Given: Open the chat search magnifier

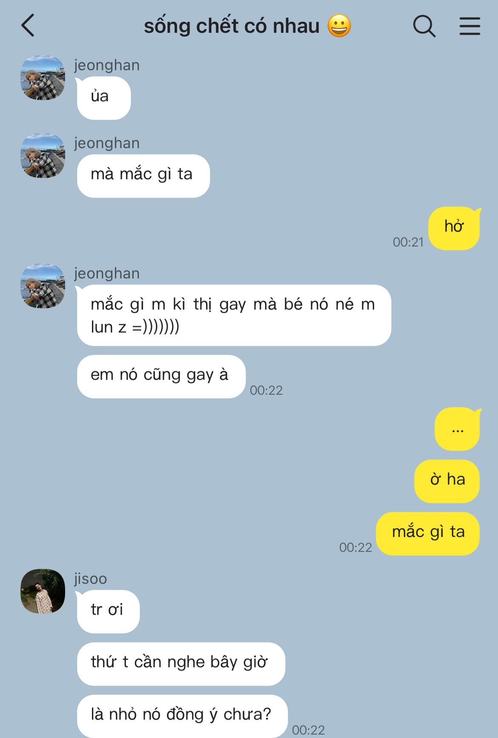Looking at the screenshot, I should click(x=424, y=26).
